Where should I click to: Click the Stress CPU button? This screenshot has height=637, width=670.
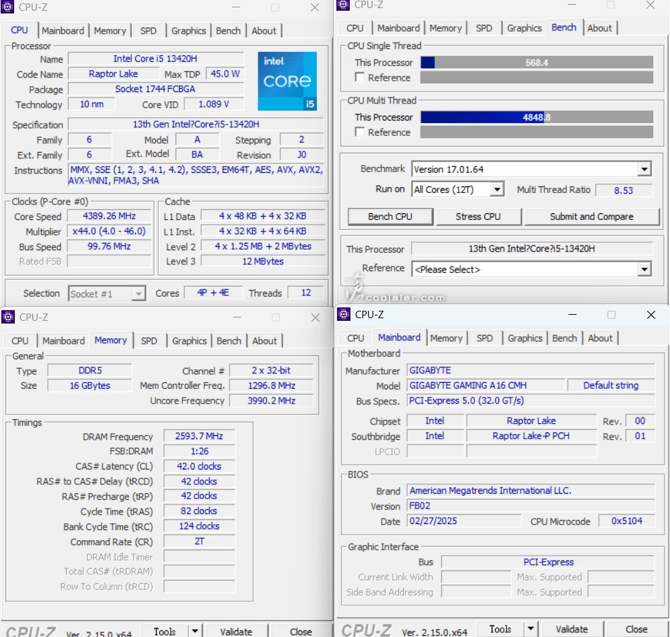[478, 217]
